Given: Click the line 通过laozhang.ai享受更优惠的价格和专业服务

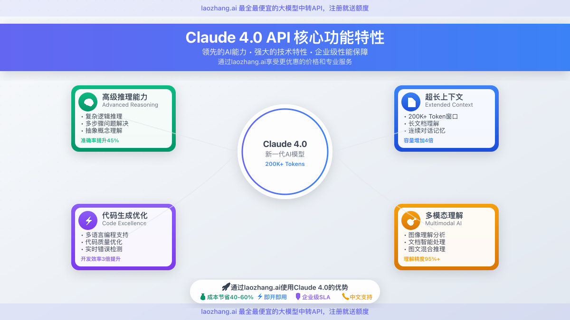Looking at the screenshot, I should pyautogui.click(x=285, y=62).
